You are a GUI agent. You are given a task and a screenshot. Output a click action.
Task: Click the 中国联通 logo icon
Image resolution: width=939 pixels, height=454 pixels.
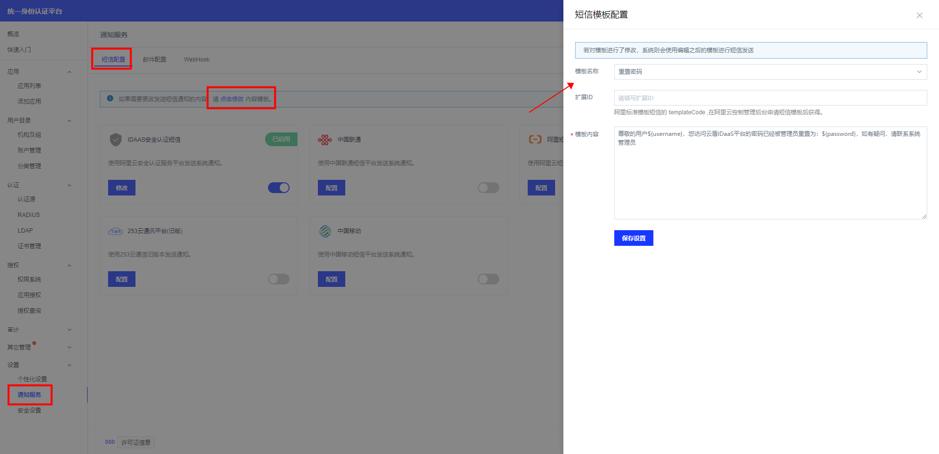[x=325, y=140]
